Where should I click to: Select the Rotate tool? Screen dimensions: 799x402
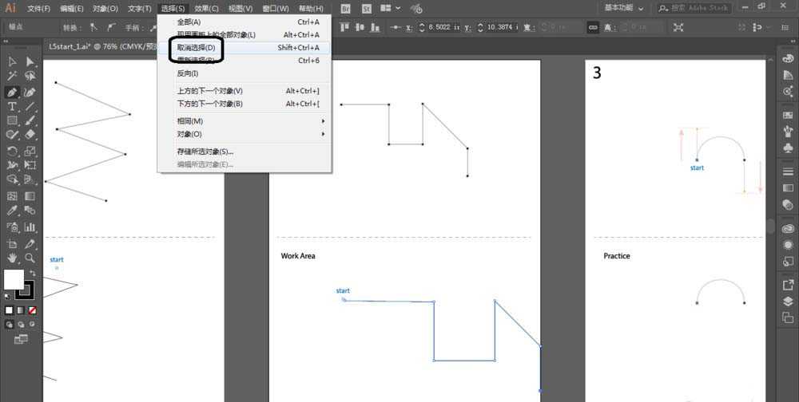point(13,151)
